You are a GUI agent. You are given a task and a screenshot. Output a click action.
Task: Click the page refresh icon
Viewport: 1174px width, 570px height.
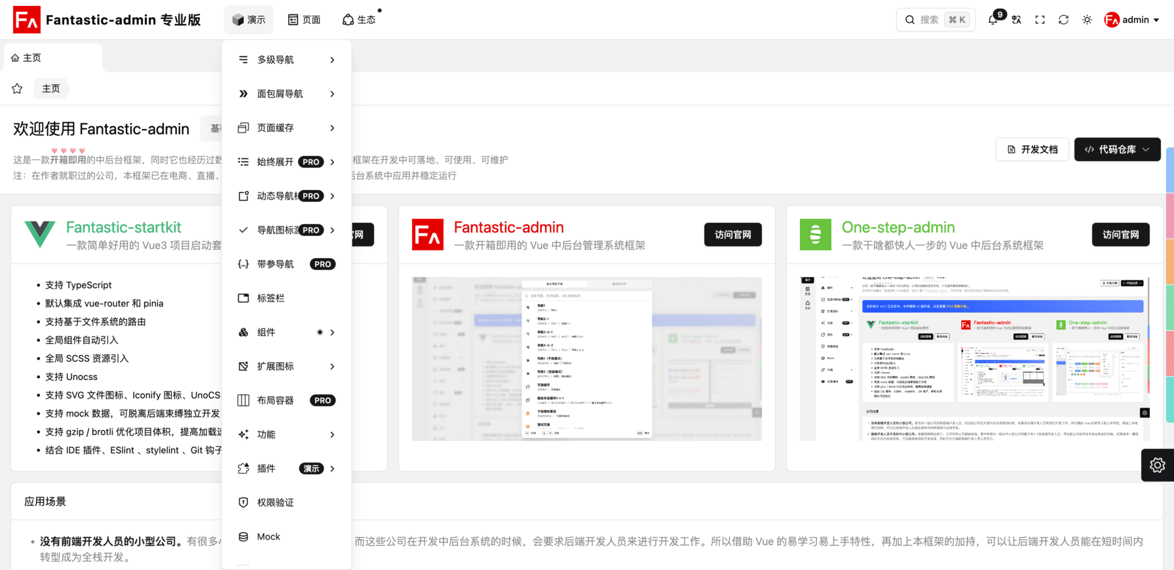1063,20
